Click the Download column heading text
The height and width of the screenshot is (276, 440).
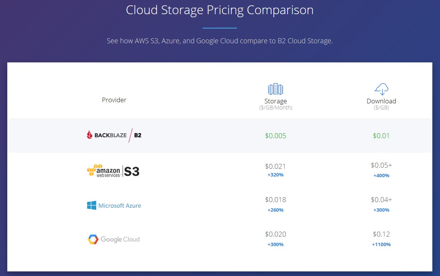pos(381,101)
